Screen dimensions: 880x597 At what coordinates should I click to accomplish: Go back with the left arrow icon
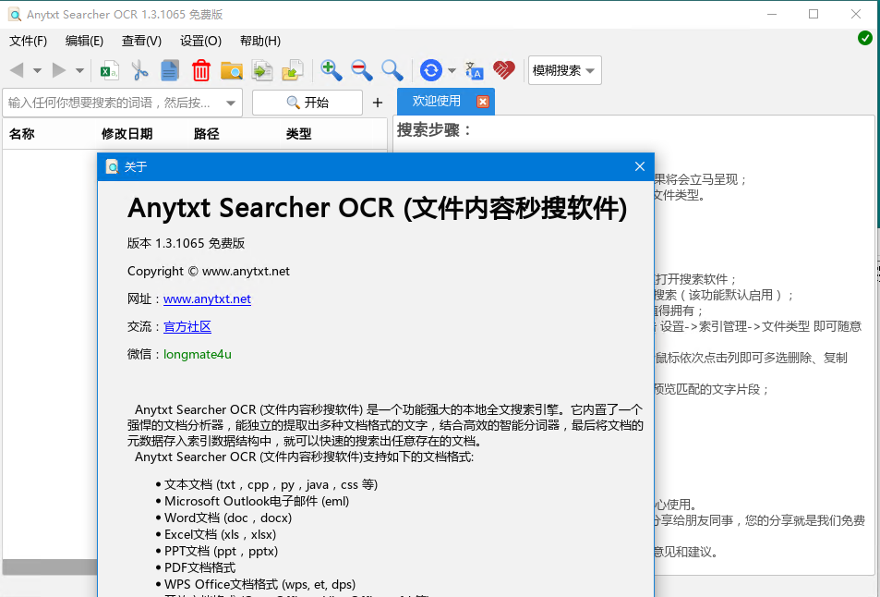pyautogui.click(x=17, y=70)
